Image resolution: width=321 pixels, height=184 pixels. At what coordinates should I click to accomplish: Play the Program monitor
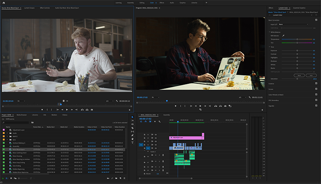click(x=200, y=106)
